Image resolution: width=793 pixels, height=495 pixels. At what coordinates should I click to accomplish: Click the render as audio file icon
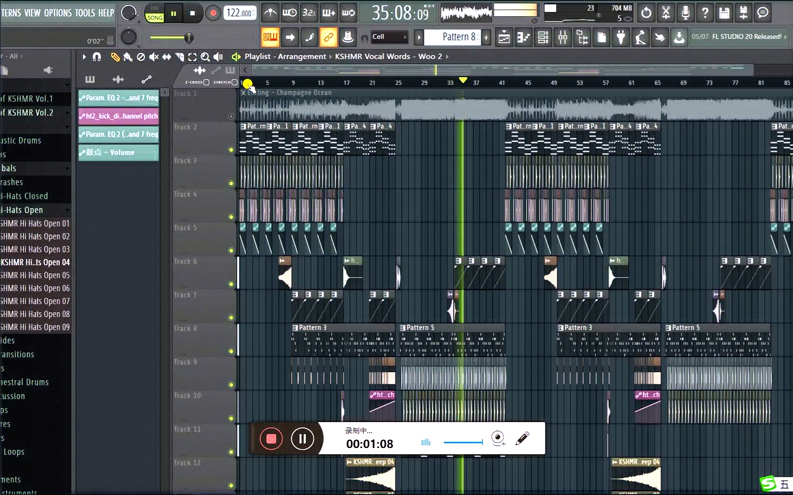(744, 13)
